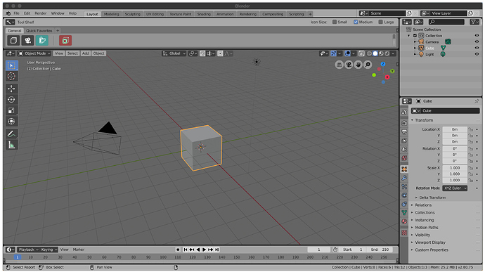Toggle orthographic grid view in viewport
Image resolution: width=485 pixels, height=272 pixels.
point(339,65)
